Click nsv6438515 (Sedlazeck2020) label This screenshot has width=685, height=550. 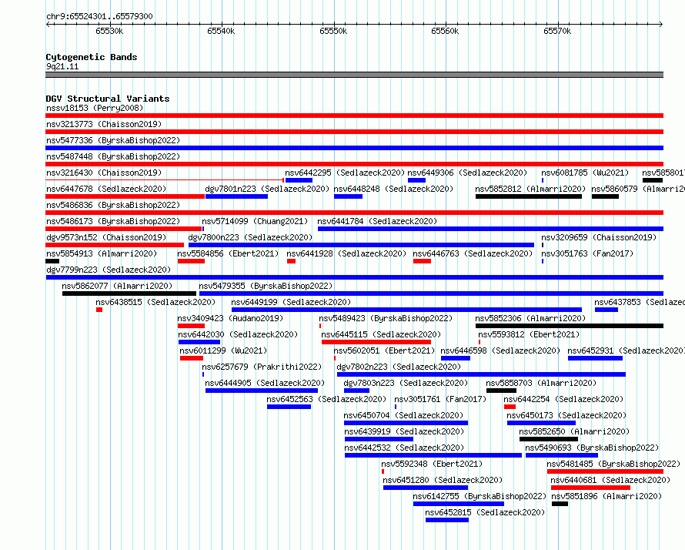[155, 302]
